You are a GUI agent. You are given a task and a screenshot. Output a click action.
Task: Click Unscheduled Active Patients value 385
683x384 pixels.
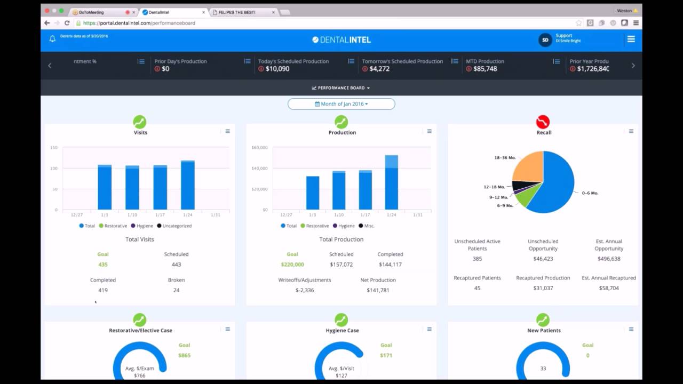coord(477,259)
